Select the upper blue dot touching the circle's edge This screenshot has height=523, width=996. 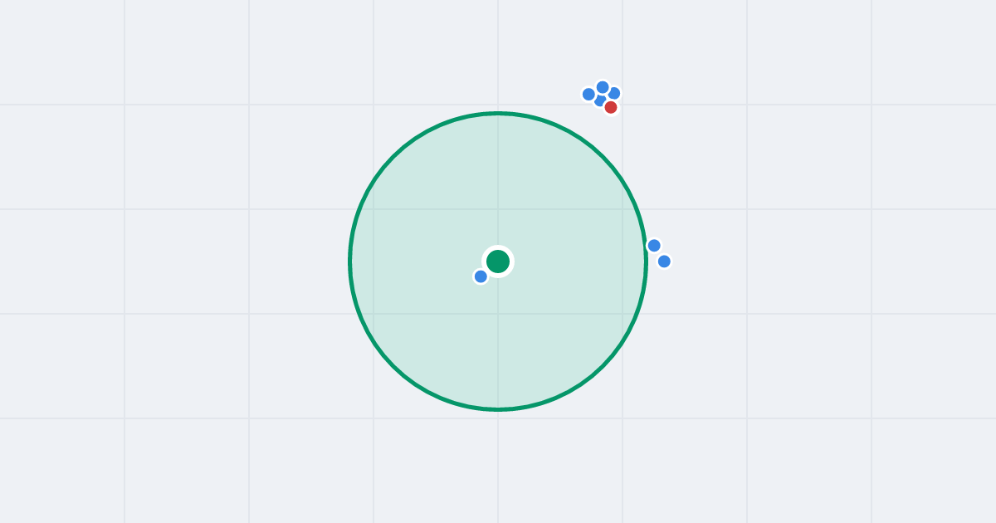click(x=654, y=245)
